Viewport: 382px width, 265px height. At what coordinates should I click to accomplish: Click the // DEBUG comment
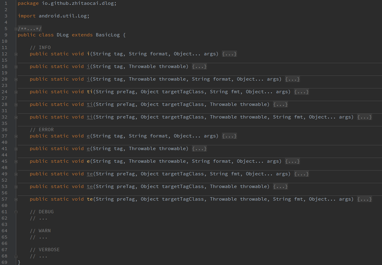42,212
